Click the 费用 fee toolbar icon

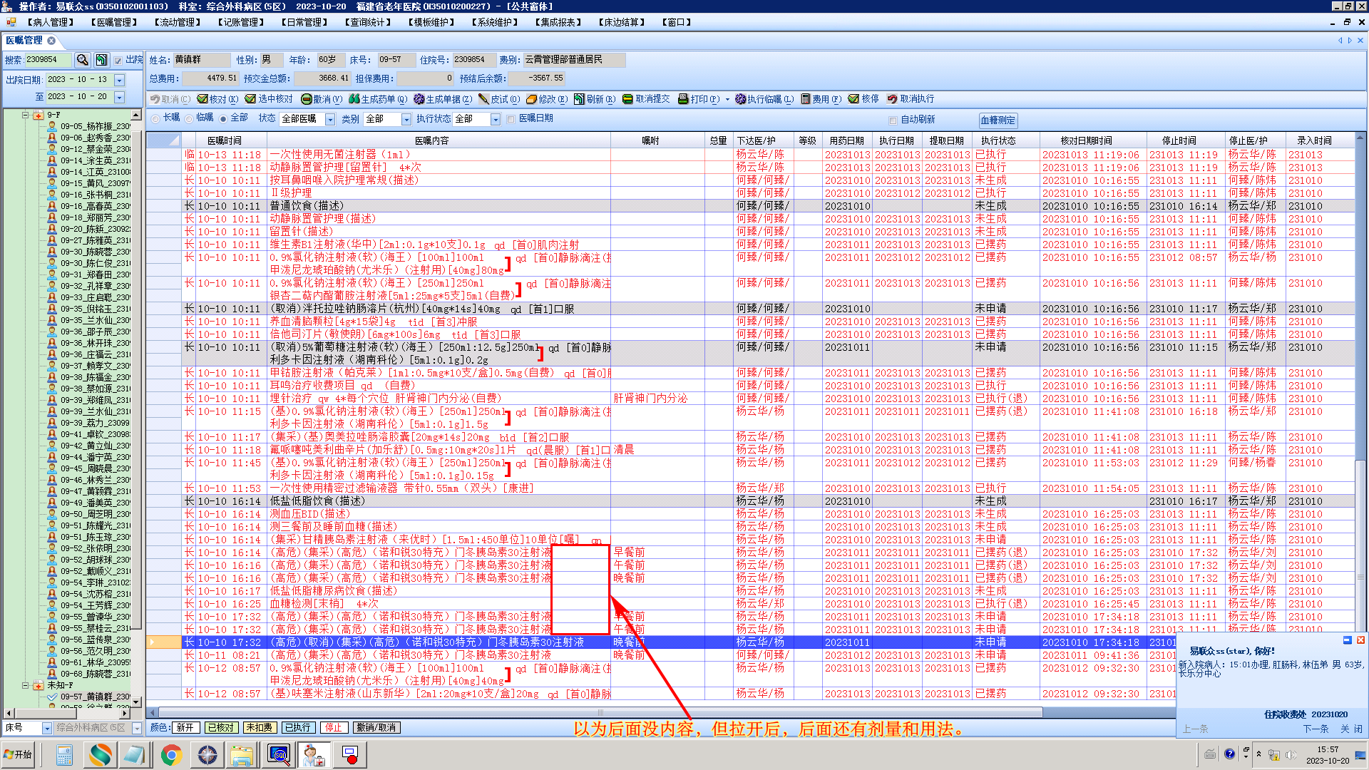tap(805, 99)
